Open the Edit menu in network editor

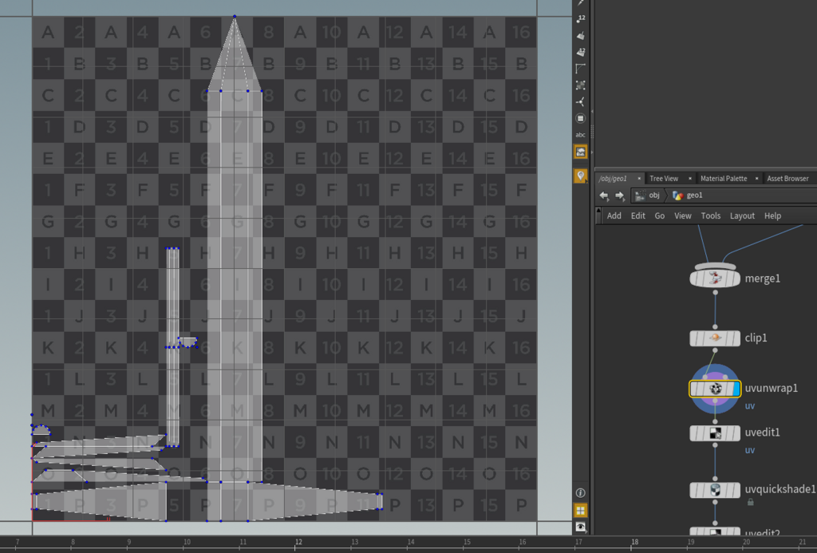point(637,215)
